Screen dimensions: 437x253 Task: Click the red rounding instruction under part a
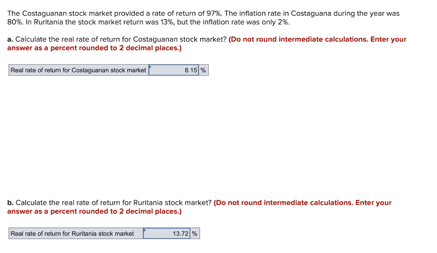click(x=207, y=44)
